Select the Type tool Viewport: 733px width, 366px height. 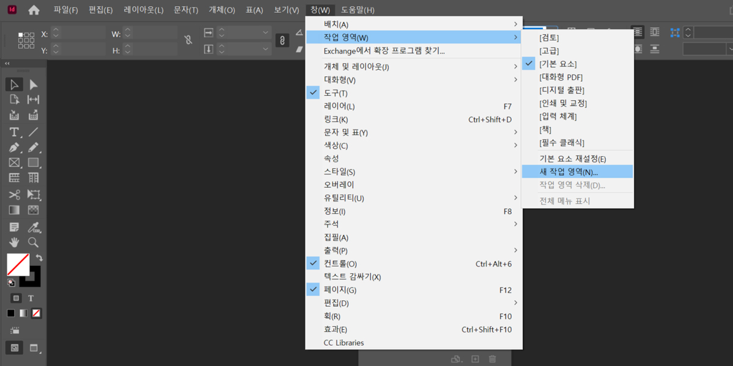tap(13, 132)
